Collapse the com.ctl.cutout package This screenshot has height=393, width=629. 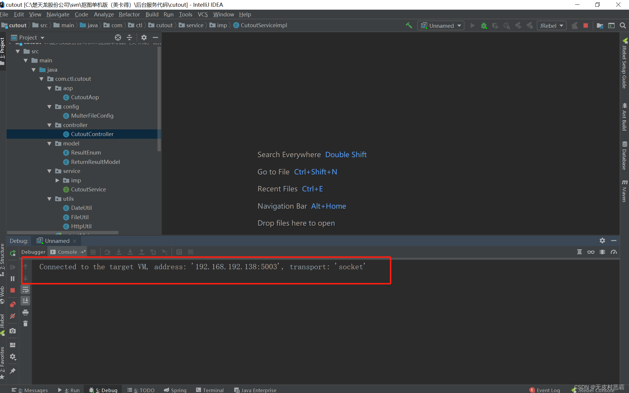(x=42, y=79)
